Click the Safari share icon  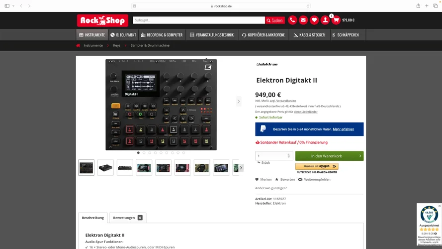click(x=418, y=6)
